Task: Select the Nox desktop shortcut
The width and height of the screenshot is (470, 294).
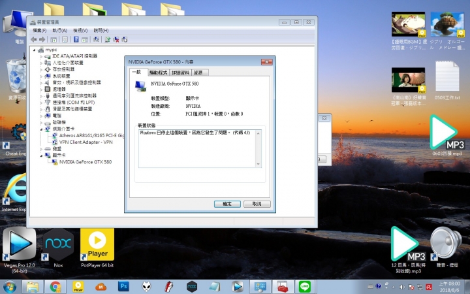Action: [59, 248]
